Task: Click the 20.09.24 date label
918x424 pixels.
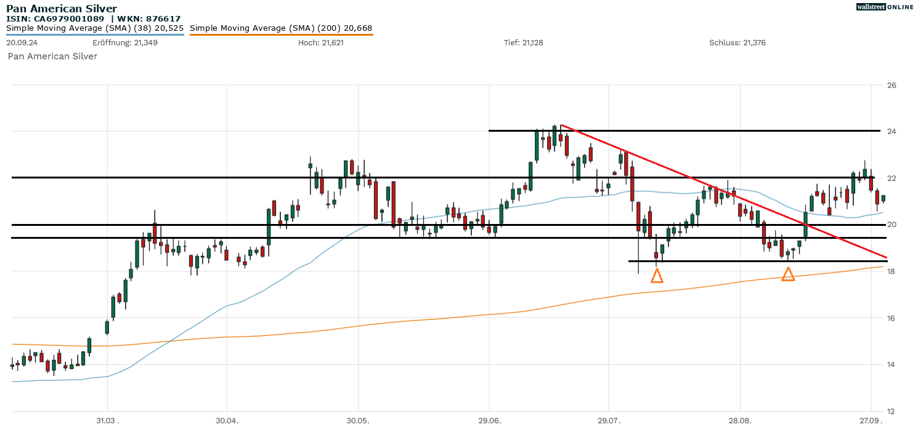Action: point(22,42)
